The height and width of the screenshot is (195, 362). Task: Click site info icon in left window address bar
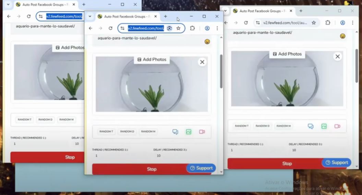tap(41, 16)
